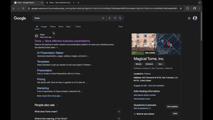Click 'Add business hours' link

coord(142,99)
